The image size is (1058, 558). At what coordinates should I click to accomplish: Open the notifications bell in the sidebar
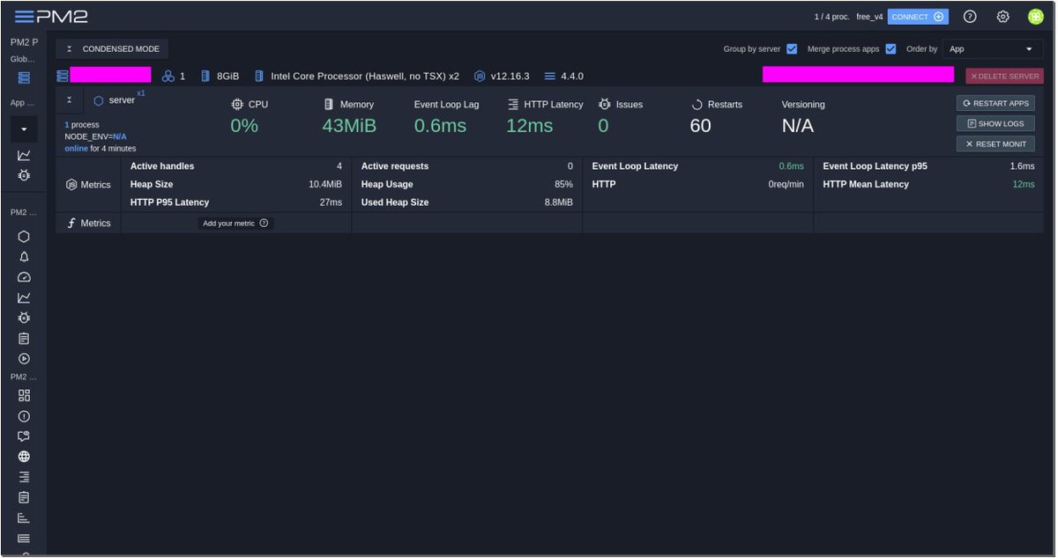coord(24,257)
